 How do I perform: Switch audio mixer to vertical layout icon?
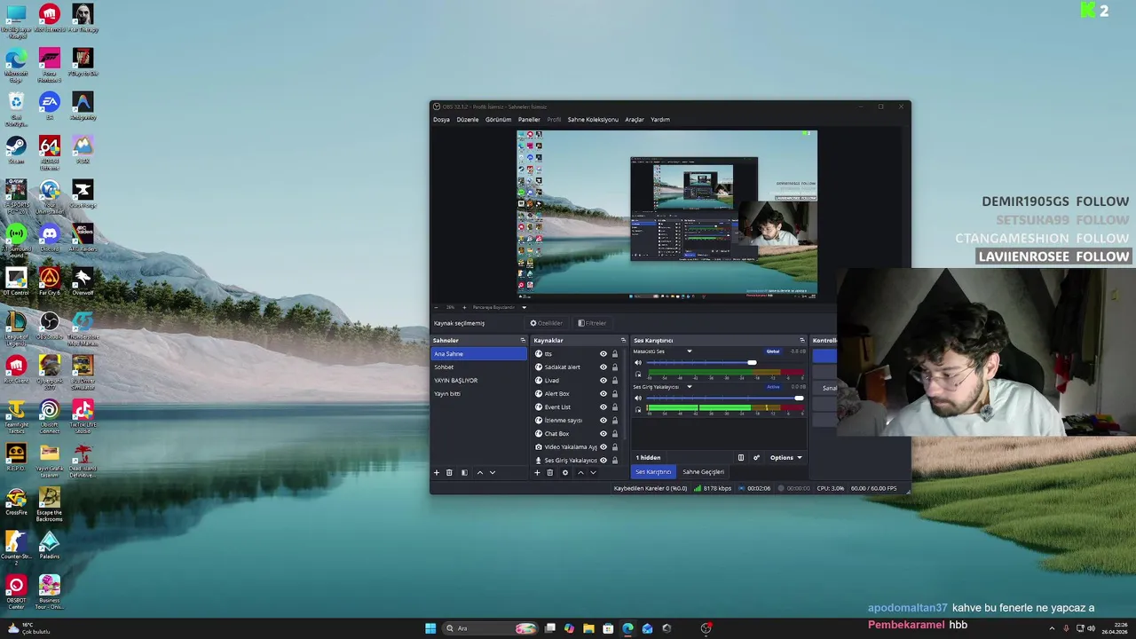[x=741, y=458]
